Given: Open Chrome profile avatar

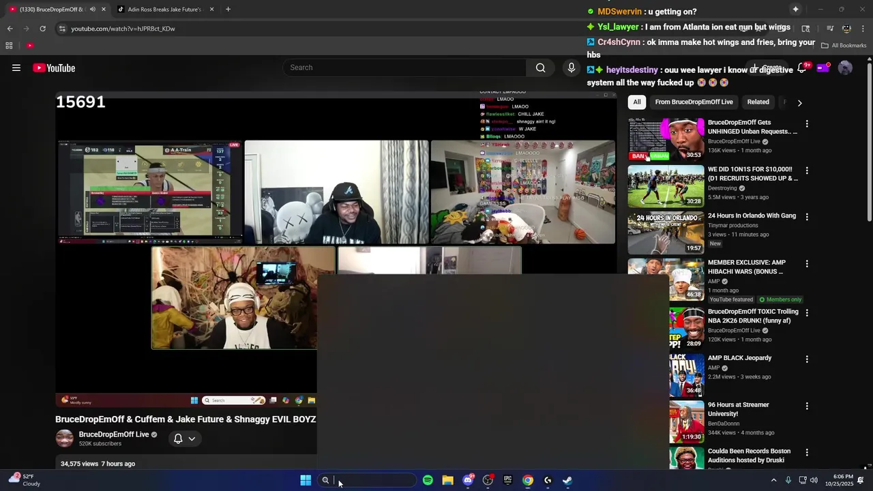Looking at the screenshot, I should click(x=846, y=29).
